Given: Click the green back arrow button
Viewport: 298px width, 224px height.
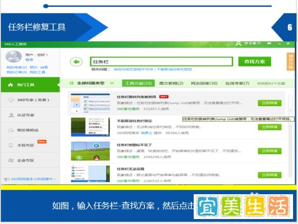Looking at the screenshot, I should coord(76,62).
